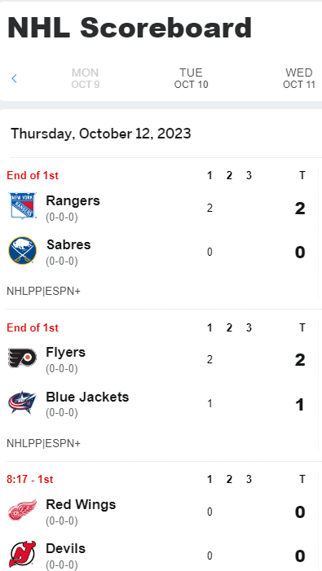Click the Detroit Red Wings logo

point(23,510)
